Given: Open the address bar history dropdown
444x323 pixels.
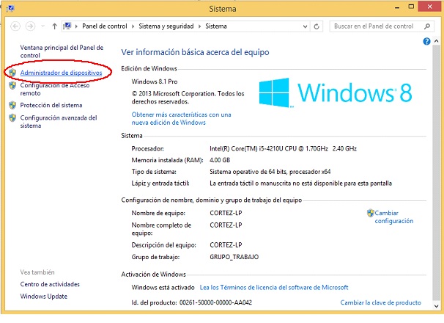Looking at the screenshot, I should [x=305, y=26].
